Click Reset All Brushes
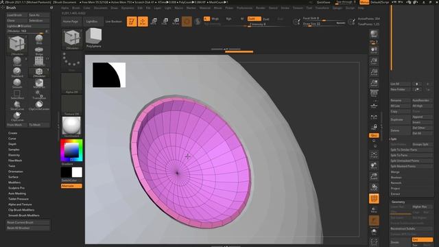 [x=28, y=228]
